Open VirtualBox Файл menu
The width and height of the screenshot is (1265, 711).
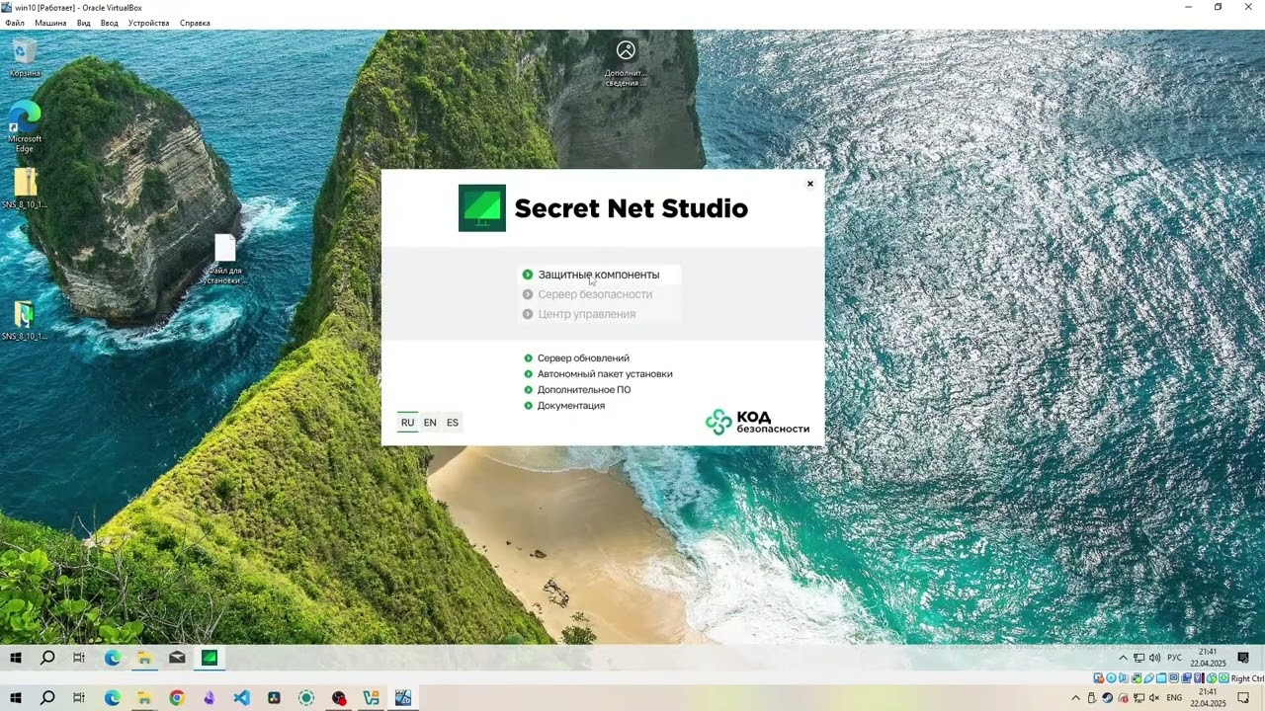click(x=15, y=23)
